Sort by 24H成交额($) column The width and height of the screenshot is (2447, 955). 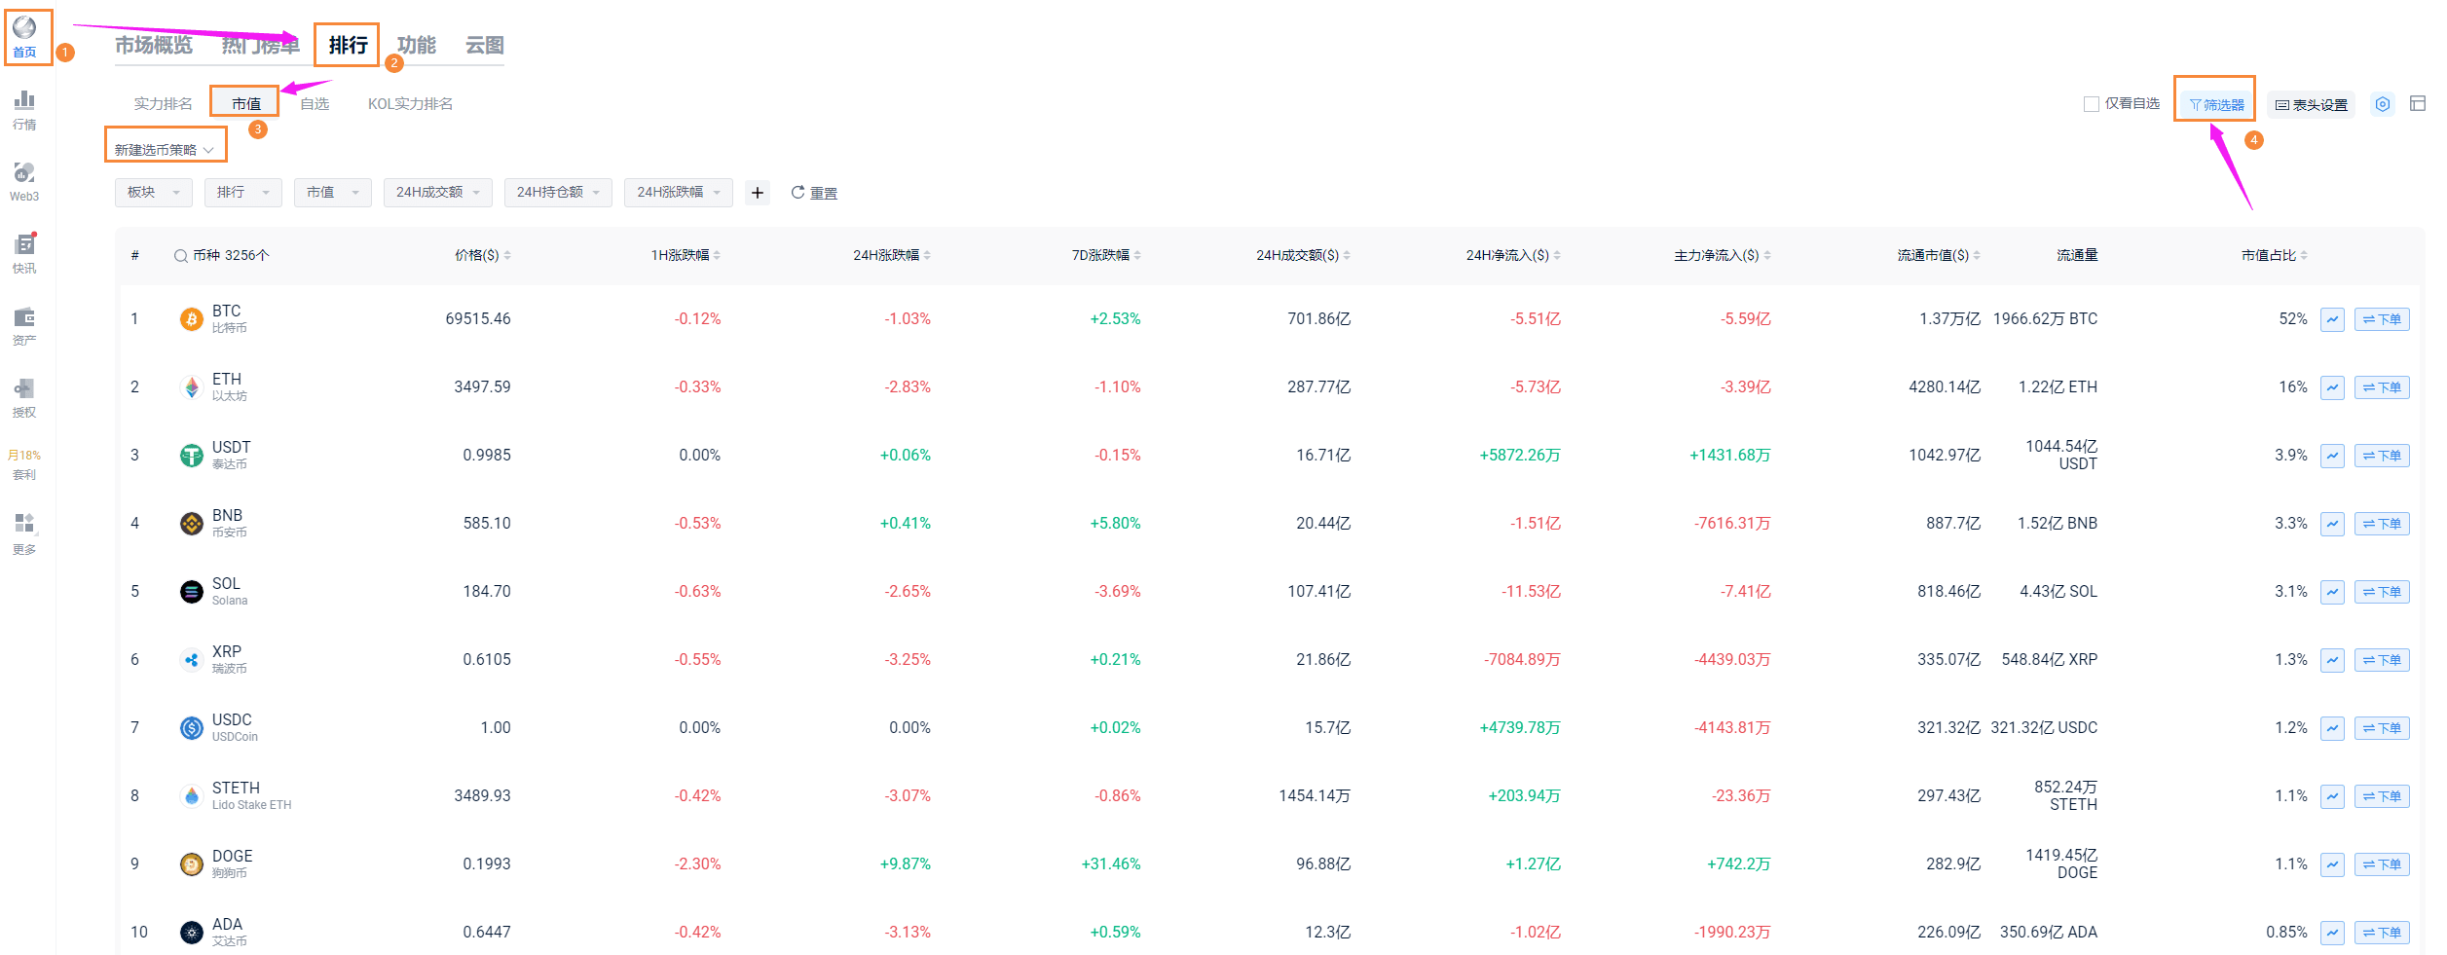point(1303,255)
